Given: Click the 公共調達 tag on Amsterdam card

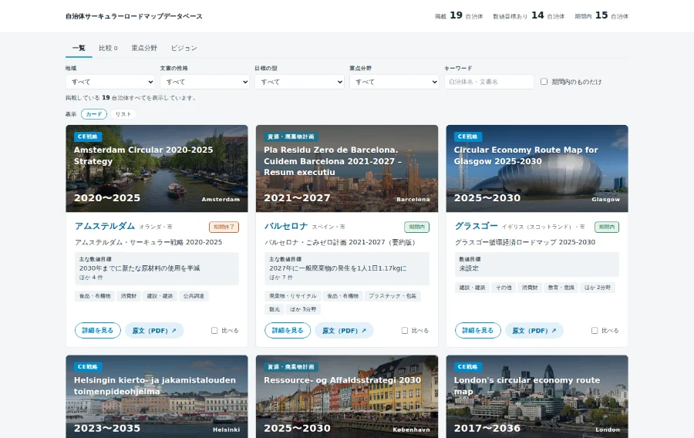Looking at the screenshot, I should (194, 296).
